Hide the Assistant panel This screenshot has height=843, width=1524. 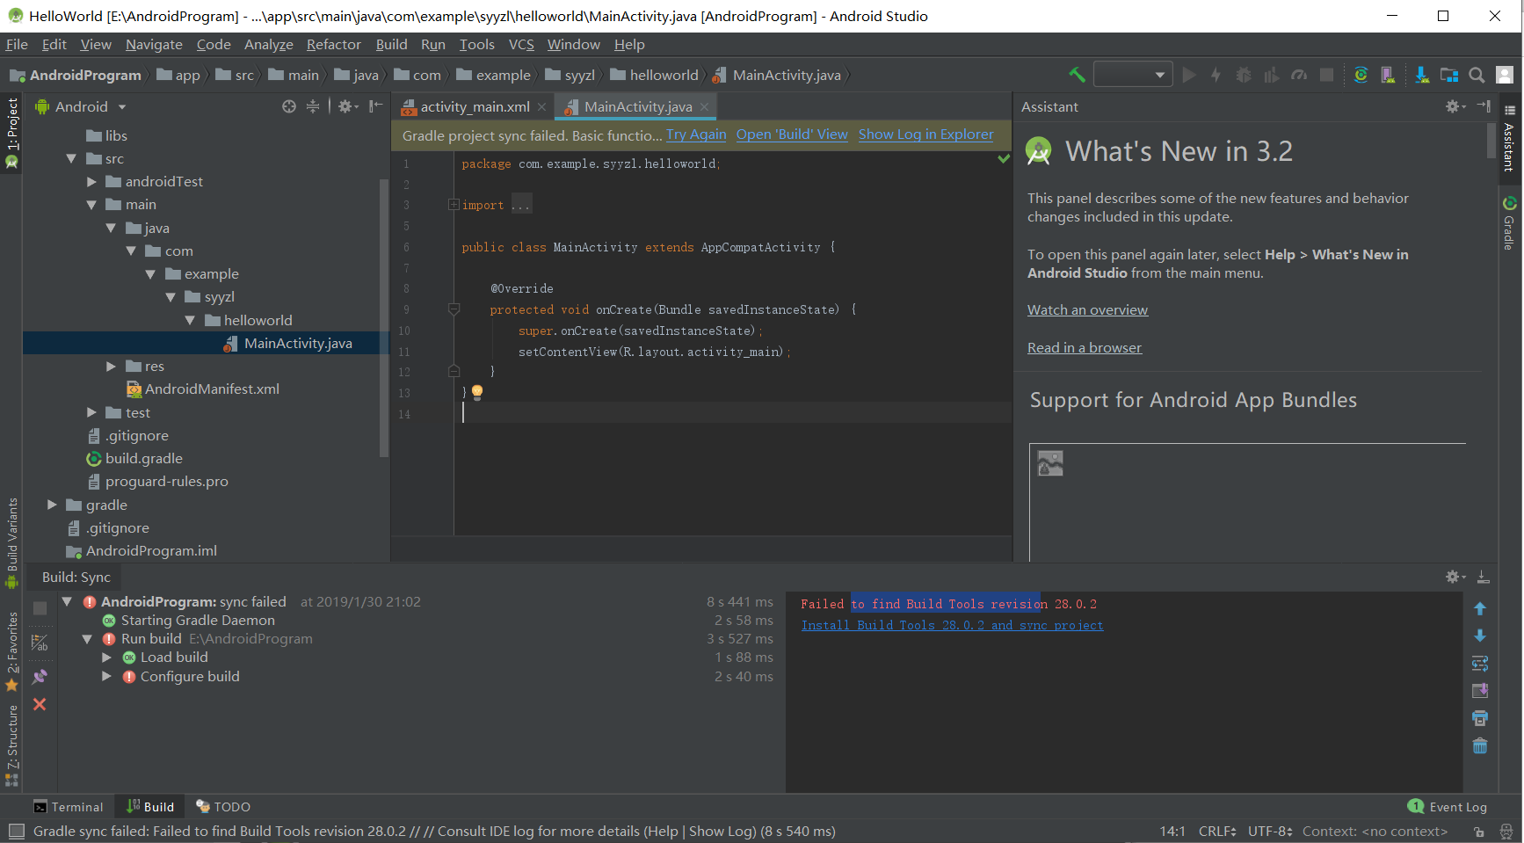coord(1484,106)
